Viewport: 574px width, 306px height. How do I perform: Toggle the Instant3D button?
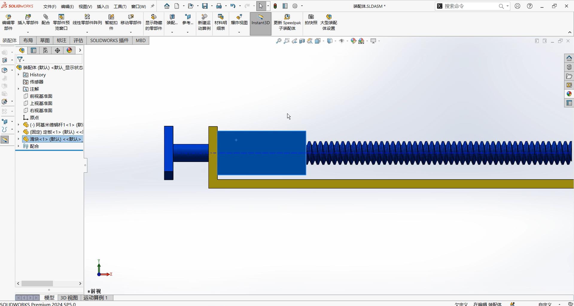[261, 24]
